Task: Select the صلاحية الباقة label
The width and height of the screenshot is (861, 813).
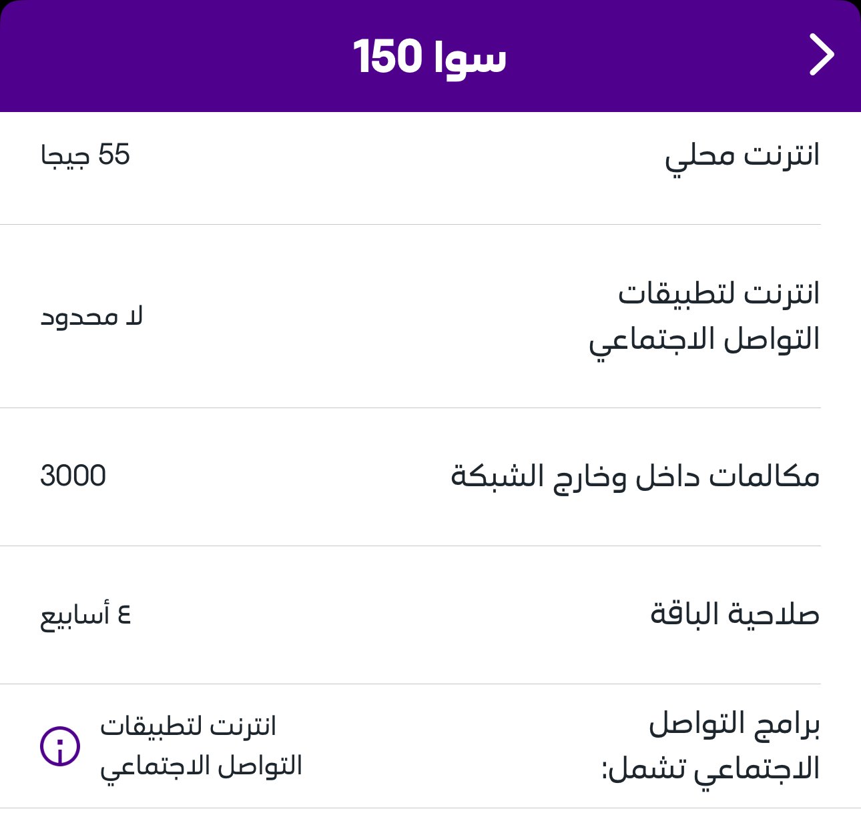Action: (734, 614)
